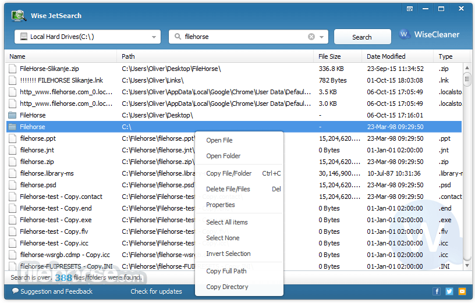
Task: Choose Select All items menu entry
Action: pos(239,222)
